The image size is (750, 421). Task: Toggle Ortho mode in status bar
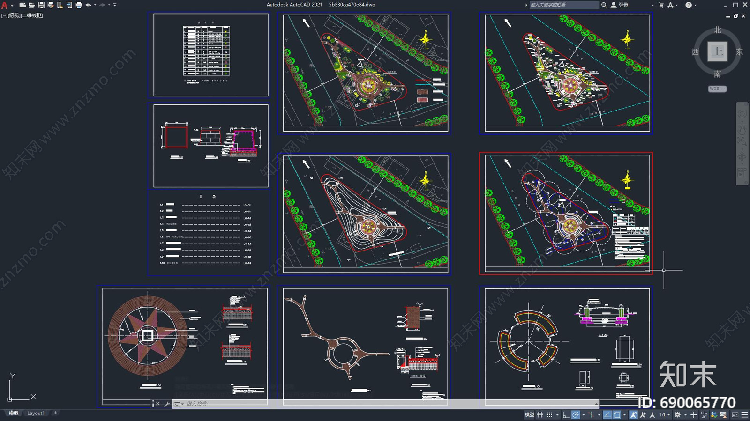click(x=566, y=415)
